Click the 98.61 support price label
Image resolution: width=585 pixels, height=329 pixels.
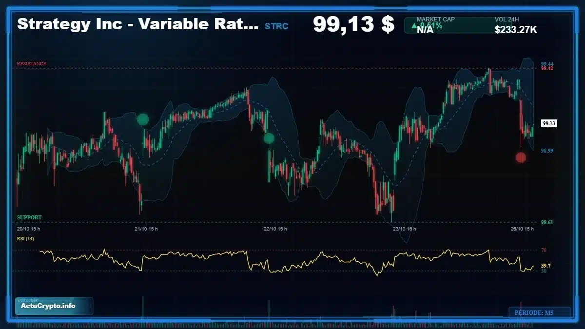pos(547,222)
